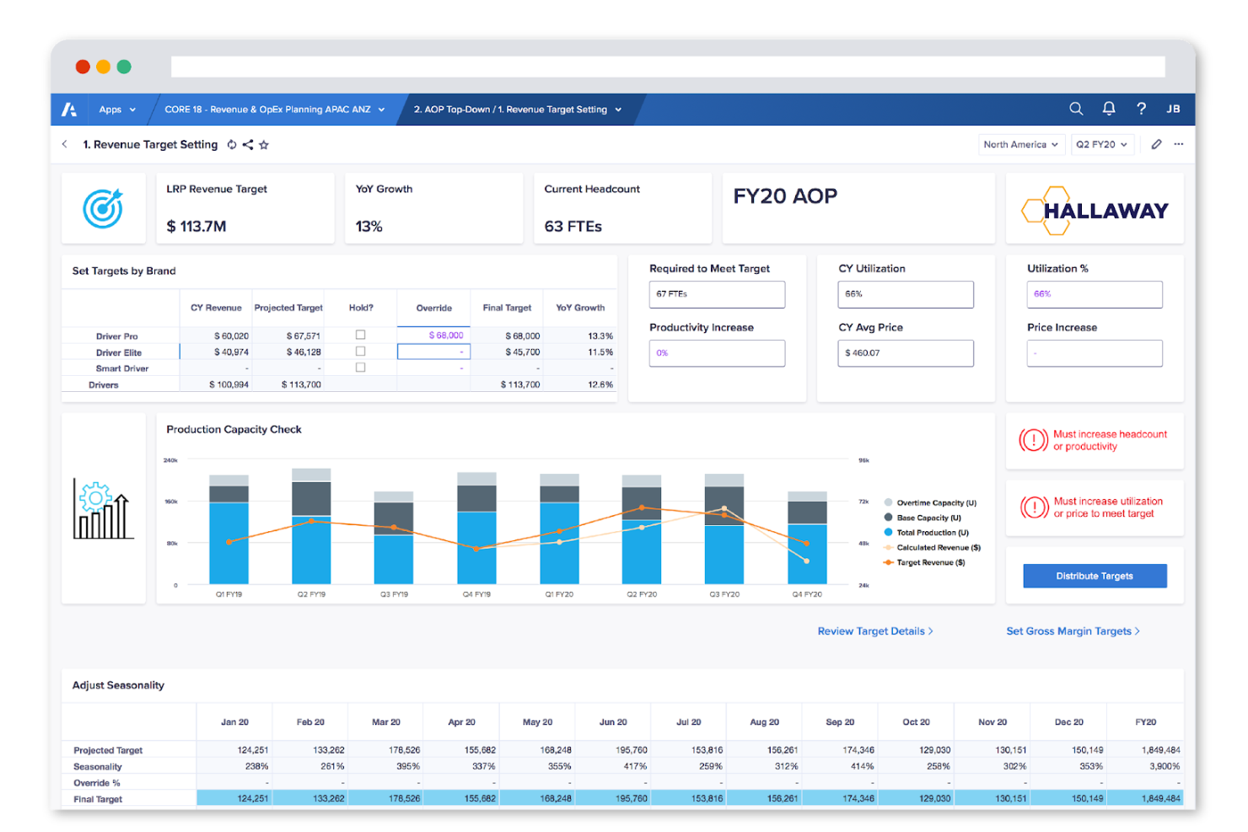1248x832 pixels.
Task: Click Driver Pro Final Target $ 68,000
Action: (x=508, y=335)
